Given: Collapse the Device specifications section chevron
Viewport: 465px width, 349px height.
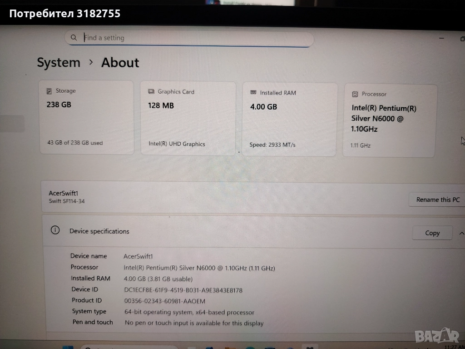Looking at the screenshot, I should point(461,233).
